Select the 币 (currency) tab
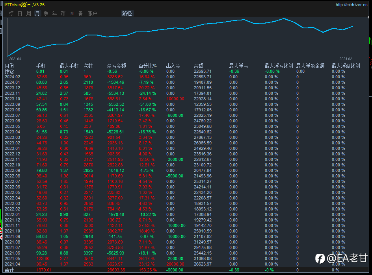 63,13
